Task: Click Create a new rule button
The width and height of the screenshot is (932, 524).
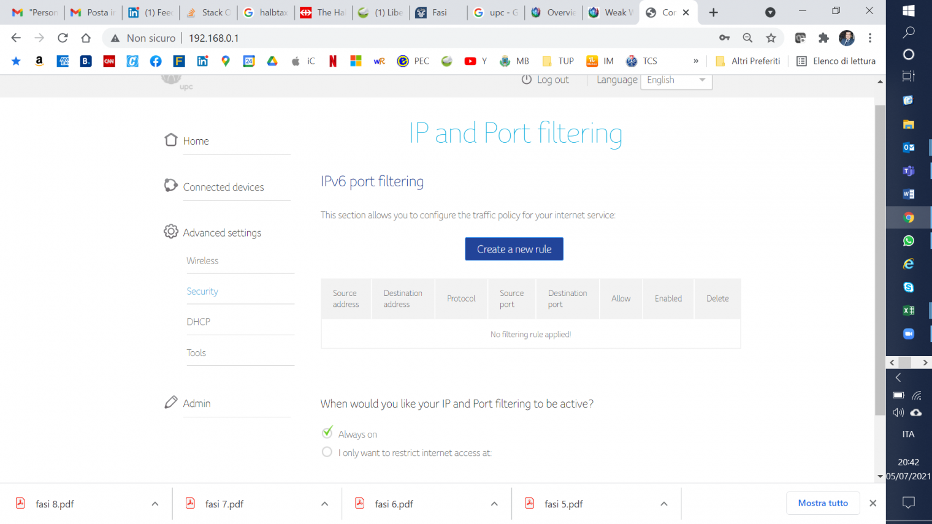Action: click(x=514, y=249)
